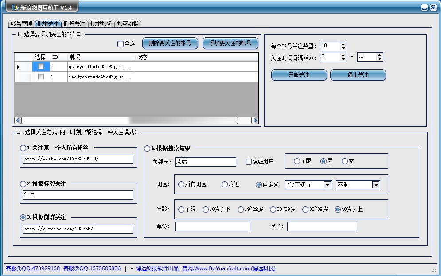Click the 单位 input field

[213, 226]
